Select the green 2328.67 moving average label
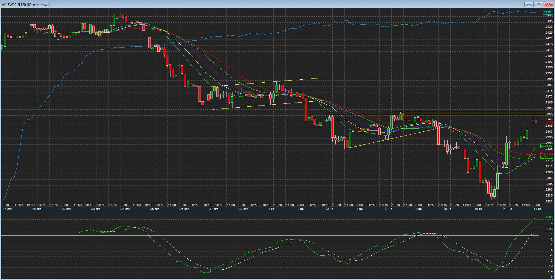Image resolution: width=555 pixels, height=280 pixels. (547, 146)
